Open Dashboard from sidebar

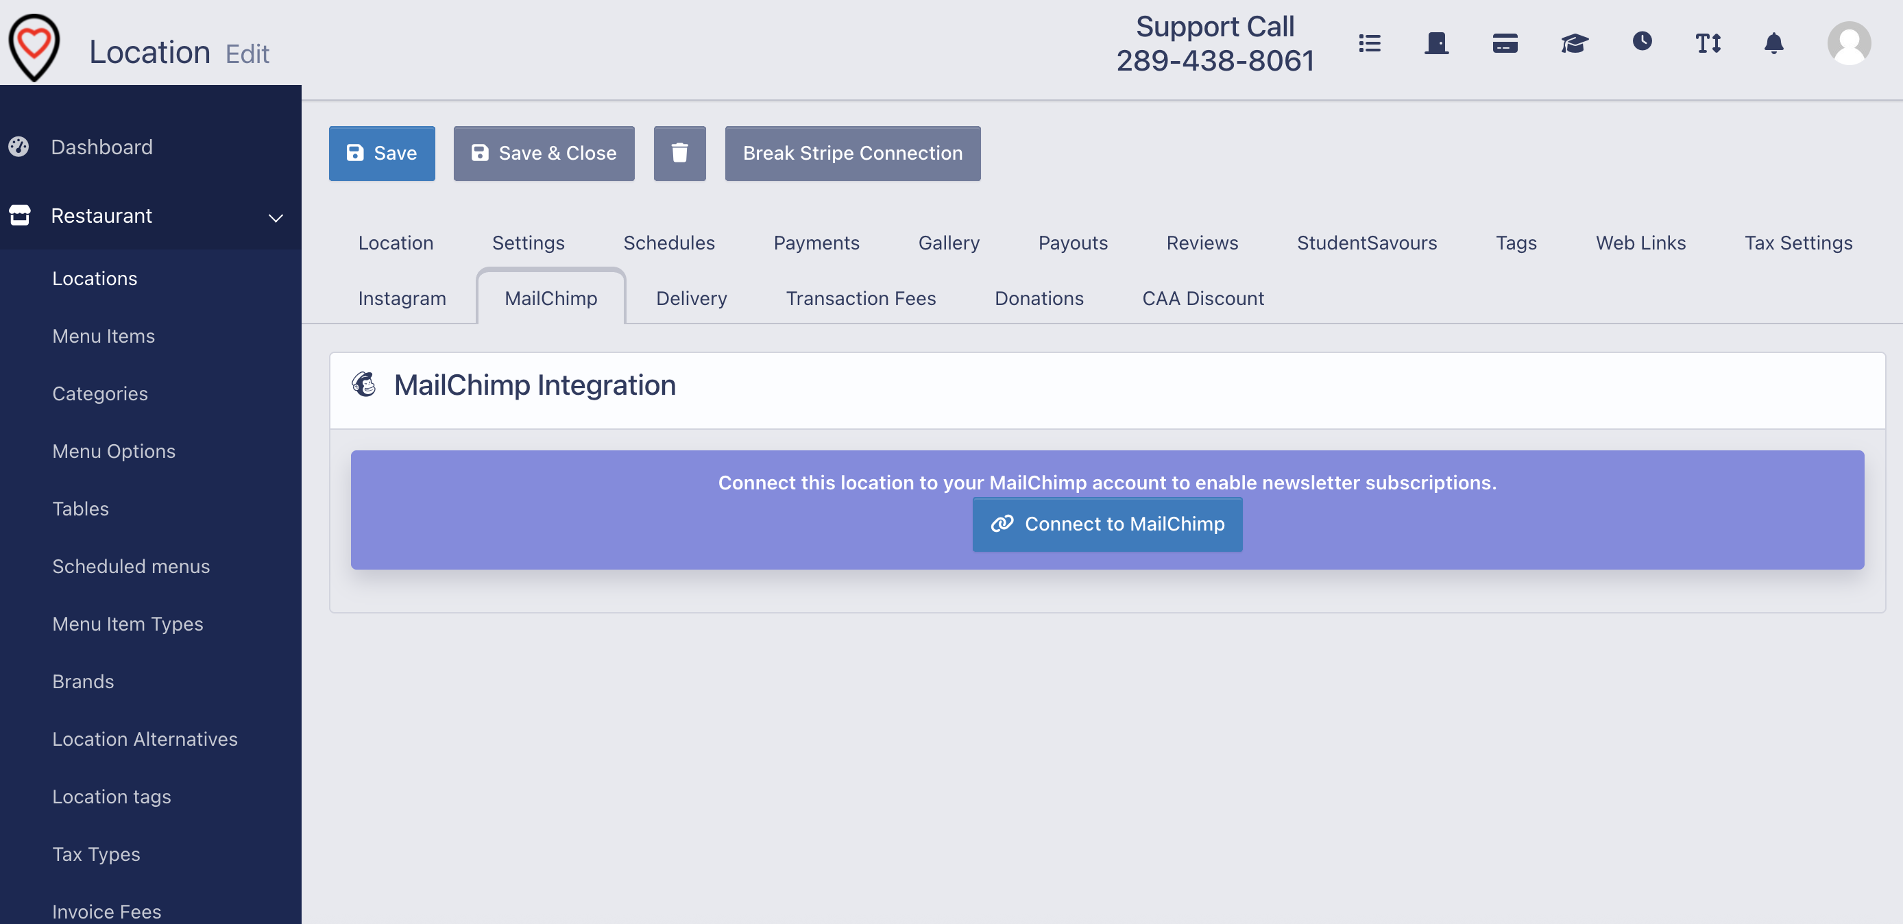coord(101,147)
